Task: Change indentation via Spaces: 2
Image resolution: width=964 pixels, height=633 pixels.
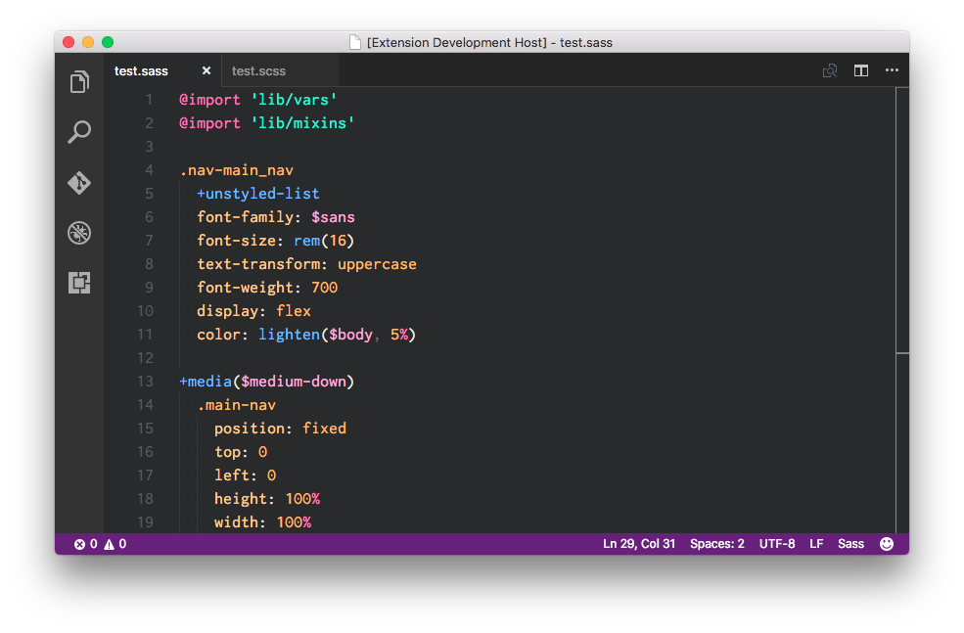Action: coord(717,544)
